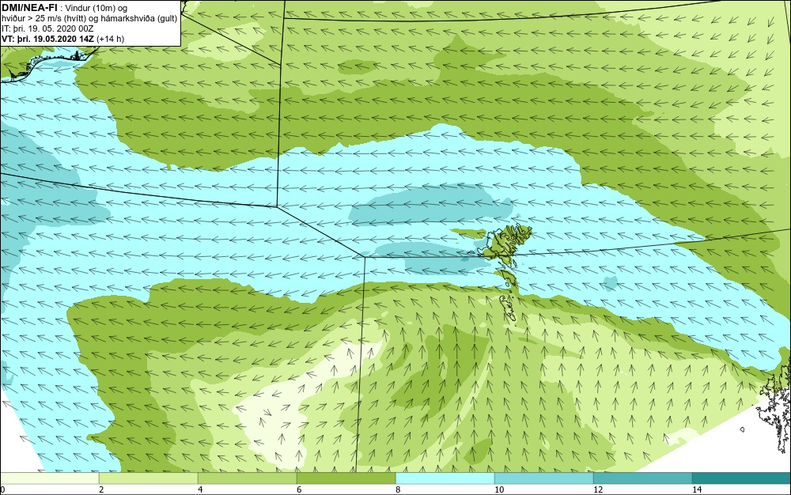Select the 'VT: þri. 19.05.2020 14Z' valid-time line

[48, 39]
